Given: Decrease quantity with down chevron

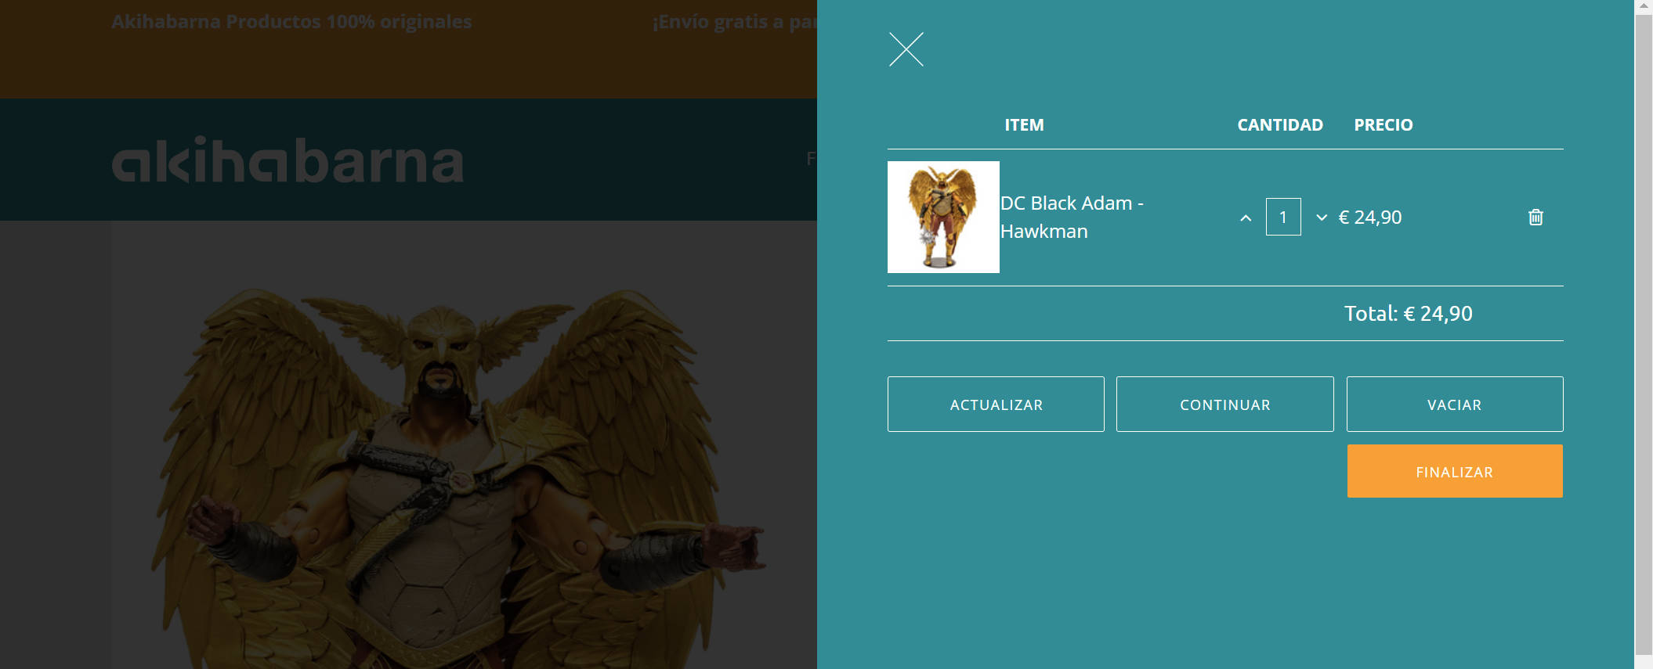Looking at the screenshot, I should tap(1322, 218).
